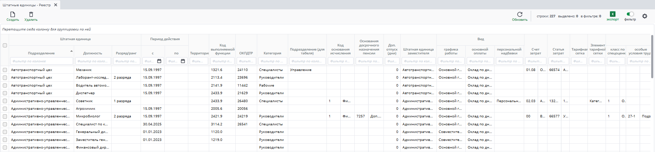Image resolution: width=655 pixels, height=152 pixels.
Task: Select checkbox for the Механик row
Action: [x=5, y=70]
